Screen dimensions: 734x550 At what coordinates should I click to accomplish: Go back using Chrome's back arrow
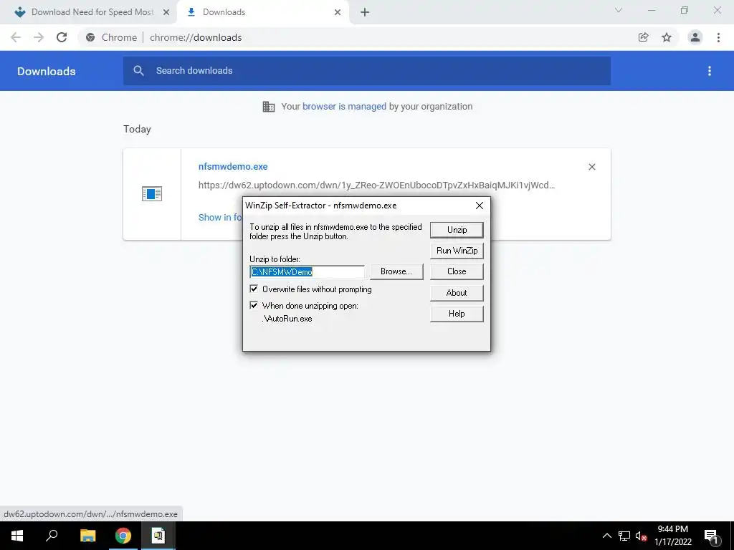tap(16, 37)
